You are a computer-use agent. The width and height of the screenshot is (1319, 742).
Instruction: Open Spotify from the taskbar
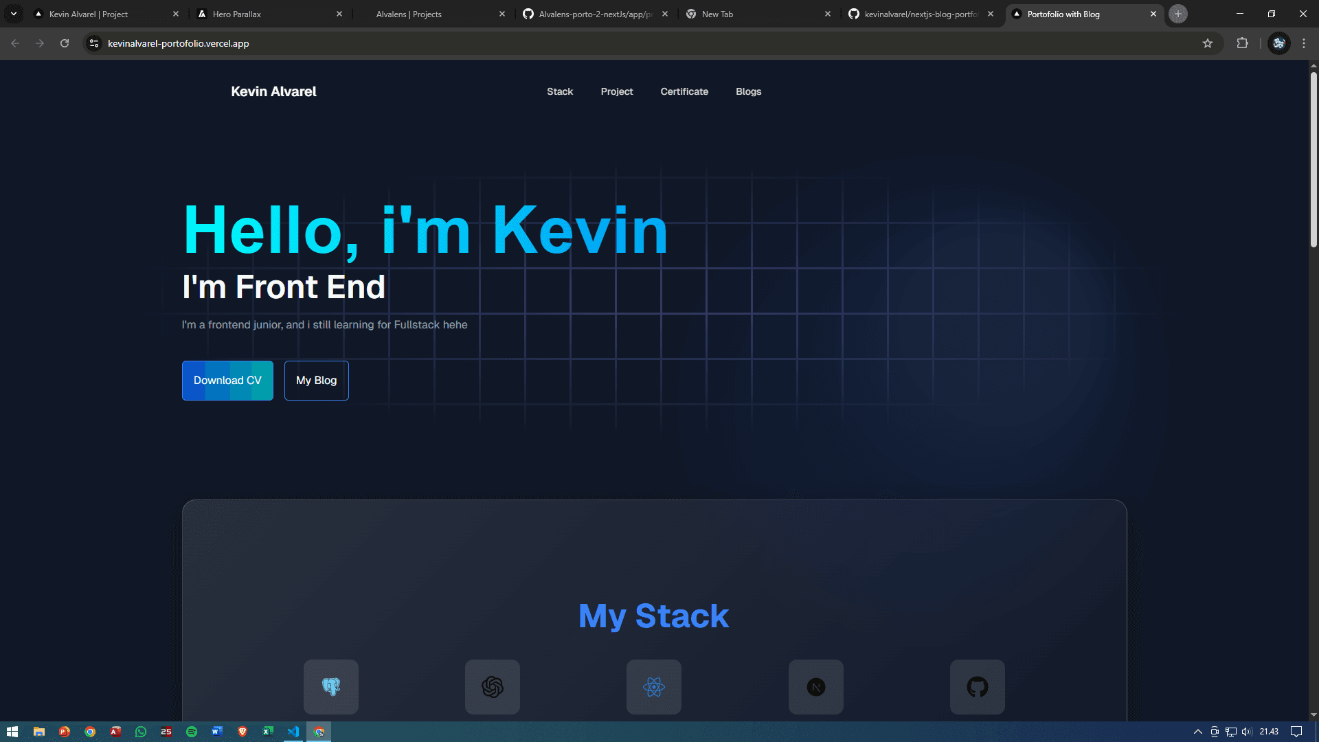[192, 732]
